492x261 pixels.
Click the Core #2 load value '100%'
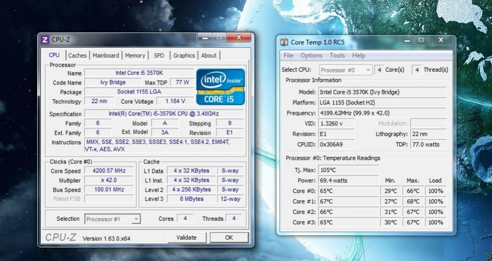pos(435,212)
